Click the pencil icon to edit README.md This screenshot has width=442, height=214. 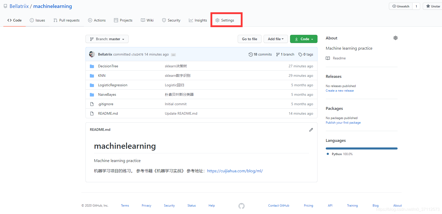311,130
